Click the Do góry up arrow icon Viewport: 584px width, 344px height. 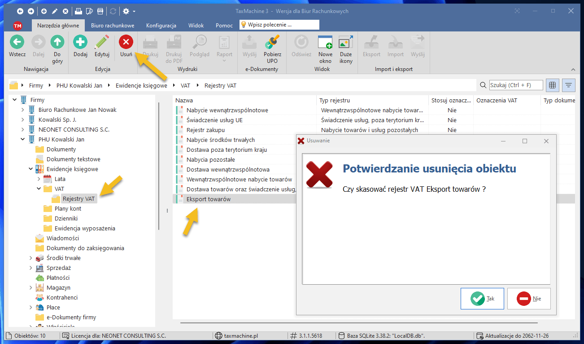click(57, 43)
